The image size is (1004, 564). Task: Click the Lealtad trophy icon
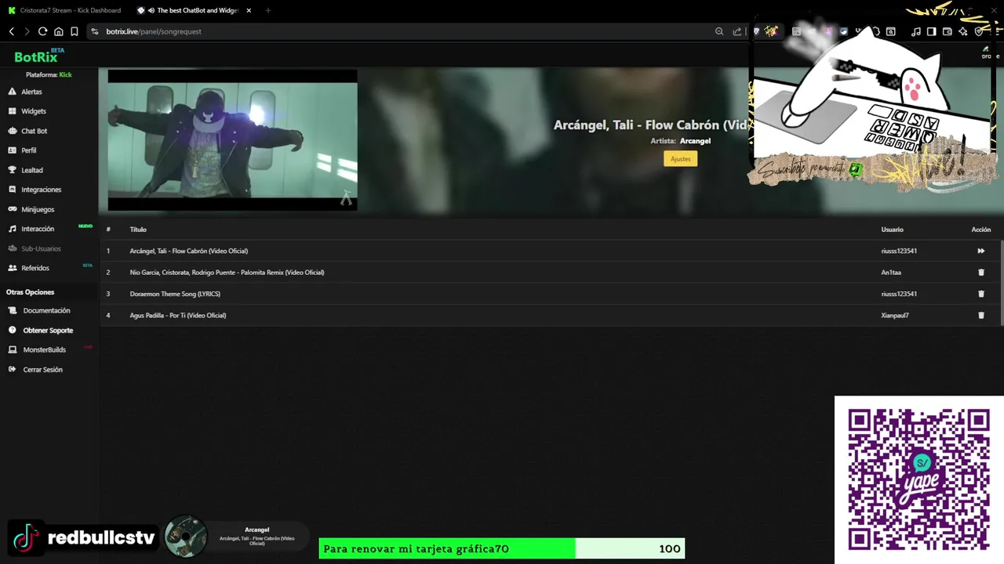pos(13,170)
